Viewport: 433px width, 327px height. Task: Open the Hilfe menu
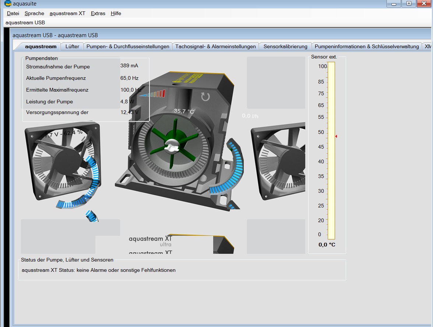click(116, 13)
